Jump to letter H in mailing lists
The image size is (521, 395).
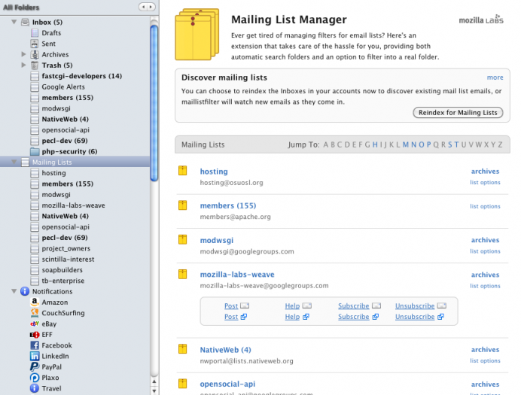point(375,144)
